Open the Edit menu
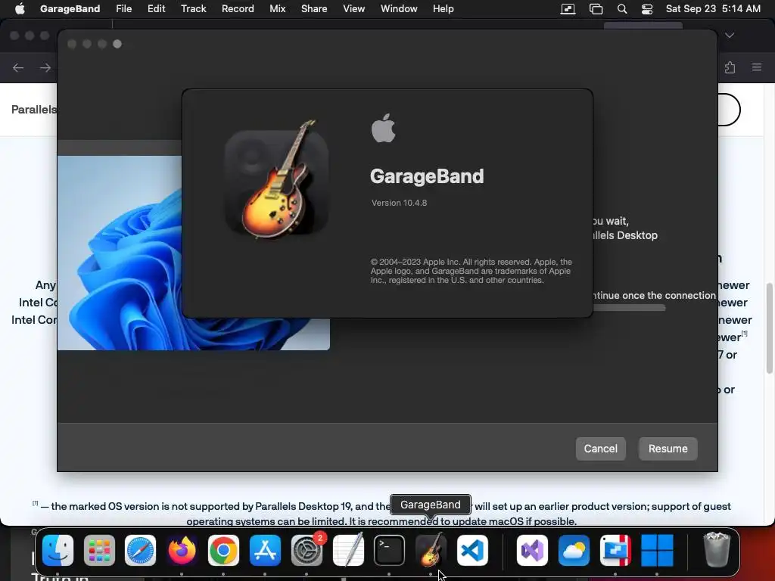Image resolution: width=775 pixels, height=581 pixels. [156, 8]
